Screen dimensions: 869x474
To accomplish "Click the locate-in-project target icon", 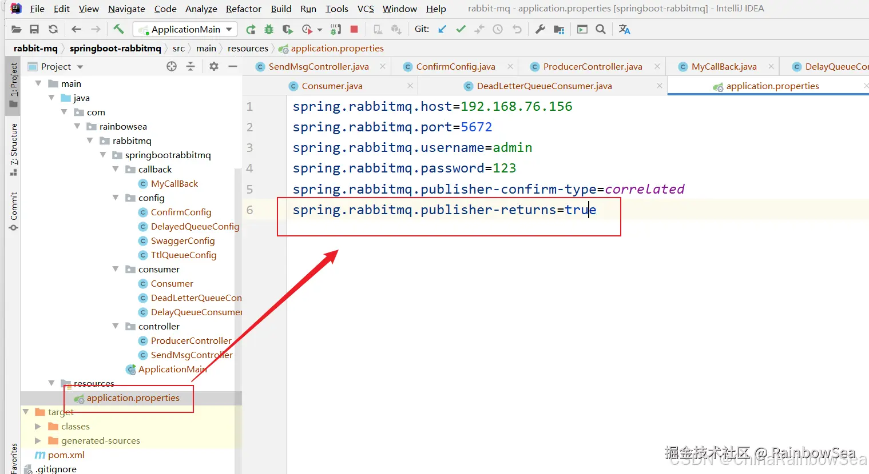I will pos(172,66).
